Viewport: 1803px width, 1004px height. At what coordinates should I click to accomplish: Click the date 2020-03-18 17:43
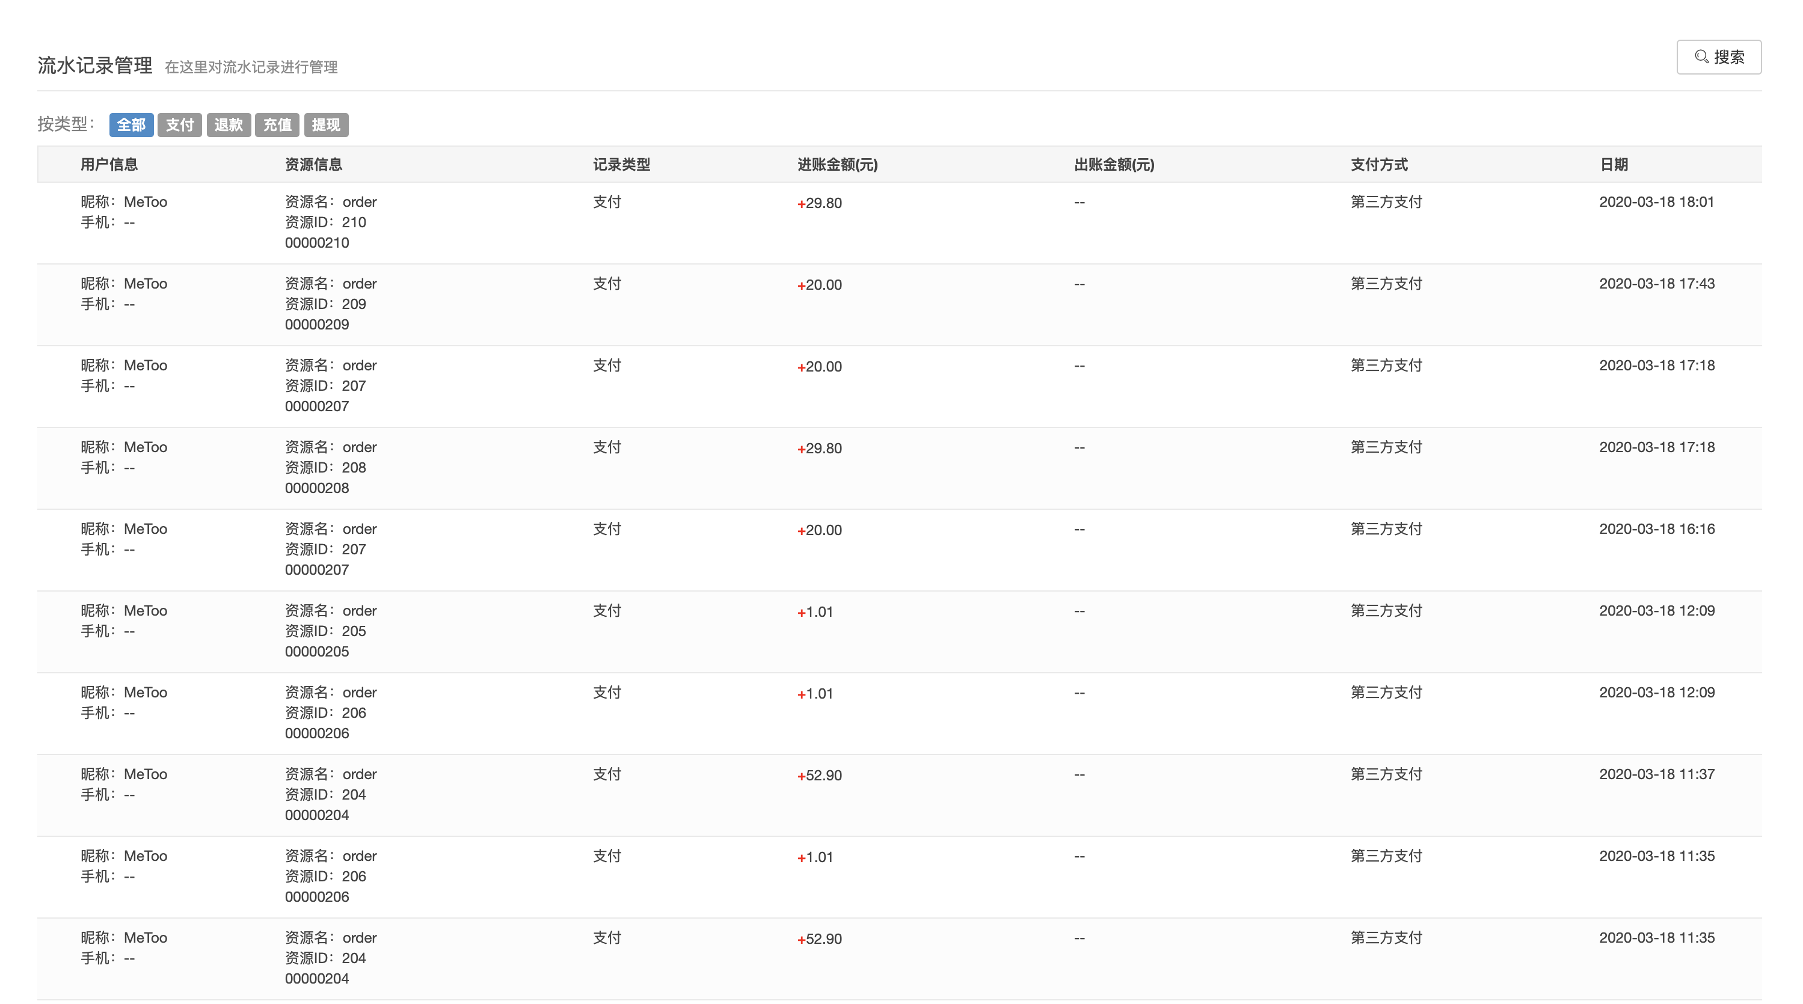pyautogui.click(x=1657, y=283)
